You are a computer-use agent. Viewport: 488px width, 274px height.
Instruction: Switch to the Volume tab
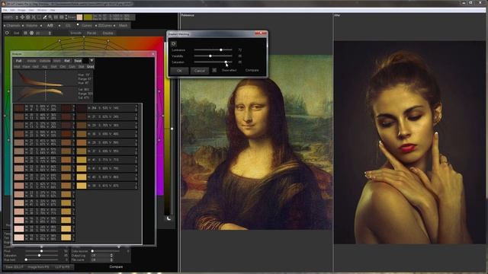[31, 25]
